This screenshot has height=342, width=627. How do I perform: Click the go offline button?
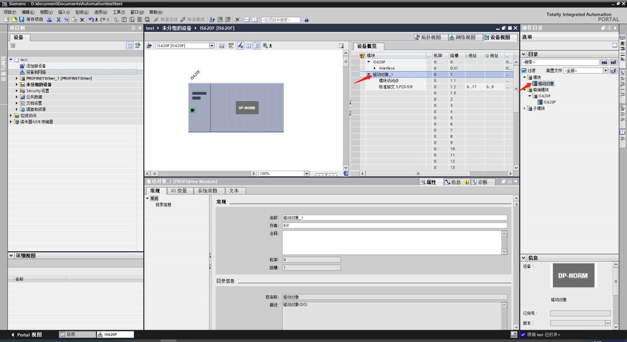(x=194, y=20)
